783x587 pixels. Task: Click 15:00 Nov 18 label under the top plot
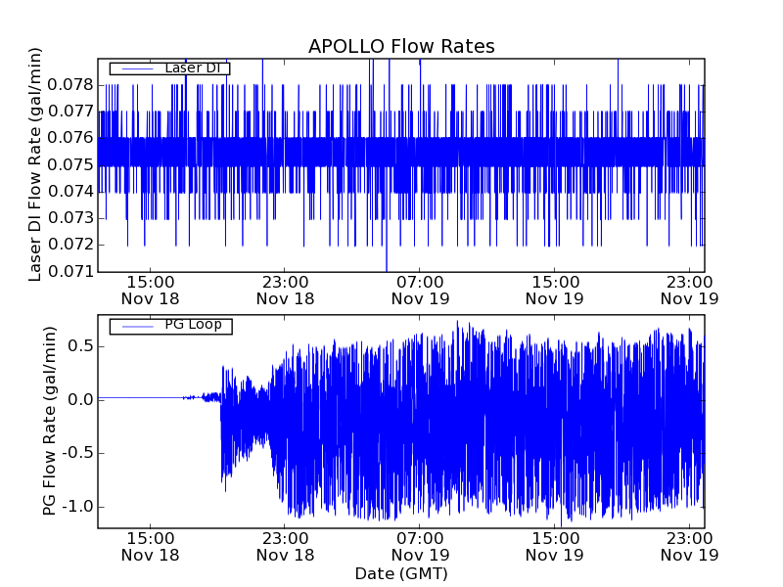pos(150,290)
